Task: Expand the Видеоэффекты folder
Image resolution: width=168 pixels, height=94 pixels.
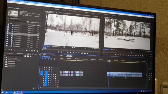Action: tap(4, 65)
